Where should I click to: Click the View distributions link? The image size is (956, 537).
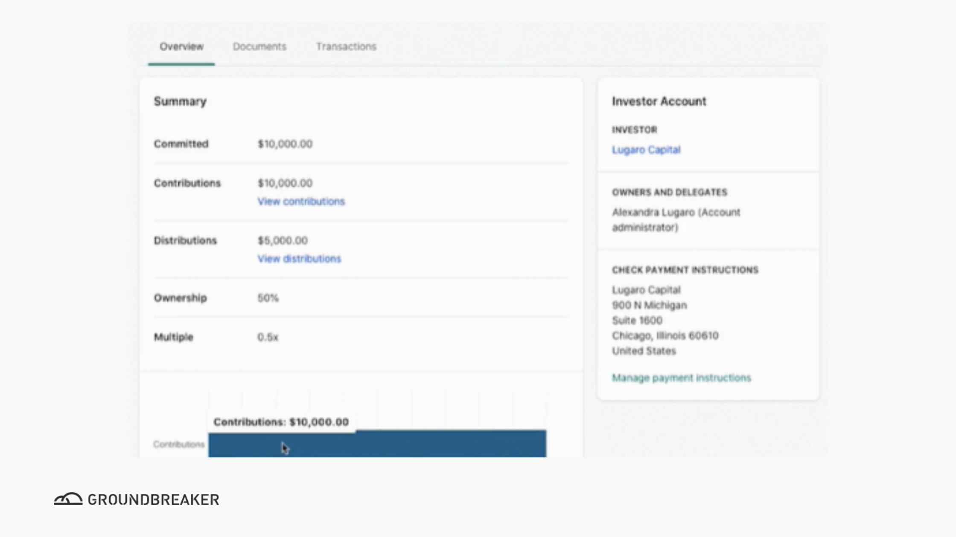pyautogui.click(x=299, y=259)
